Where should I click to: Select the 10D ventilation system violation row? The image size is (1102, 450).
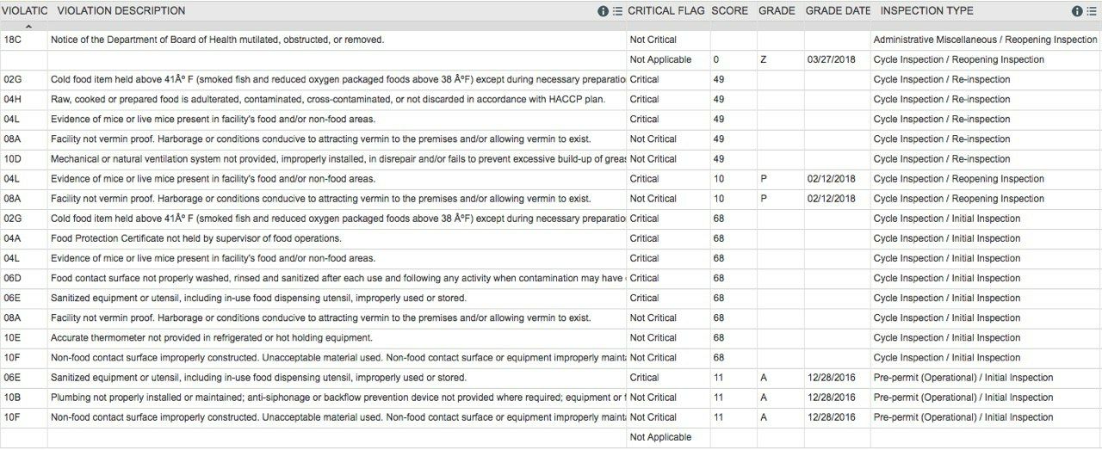pos(551,159)
